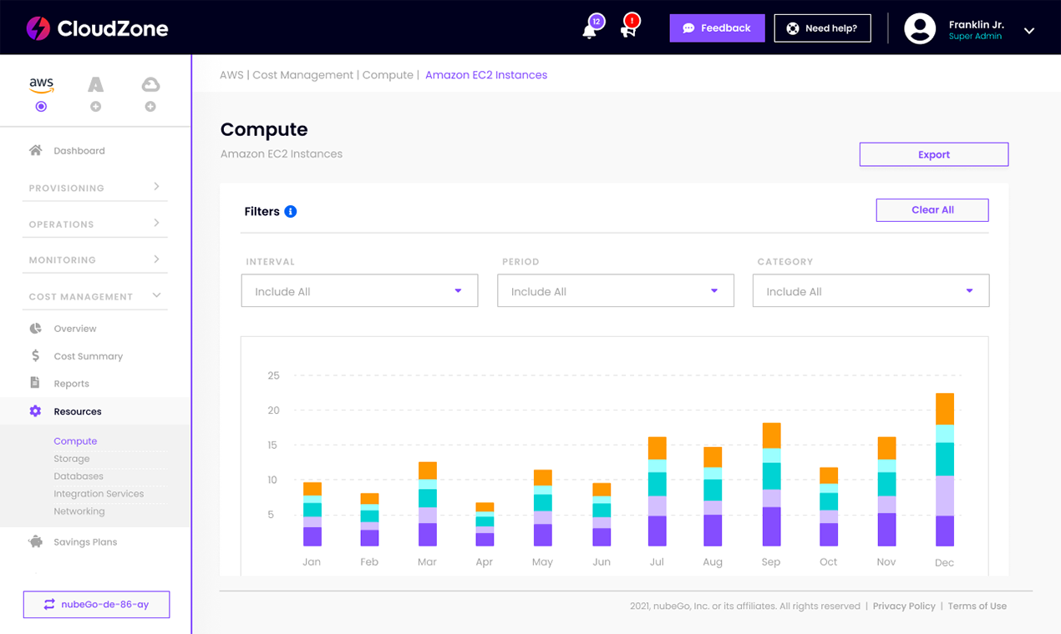Open Resources menu item
This screenshot has height=634, width=1061.
click(x=78, y=411)
